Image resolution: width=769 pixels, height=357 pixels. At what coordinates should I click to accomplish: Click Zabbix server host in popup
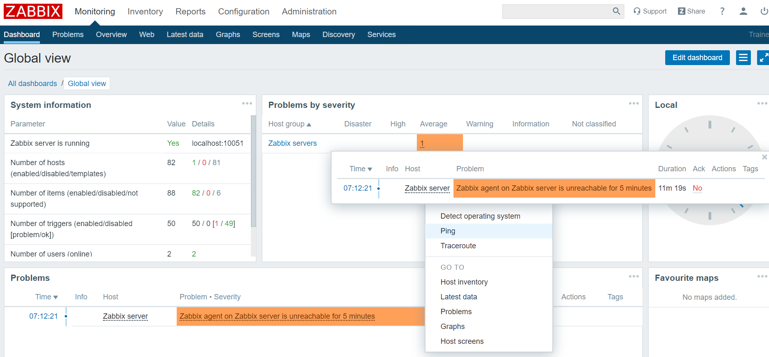tap(427, 188)
